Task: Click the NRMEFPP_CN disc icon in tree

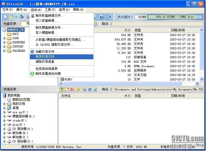Action: click(4, 30)
